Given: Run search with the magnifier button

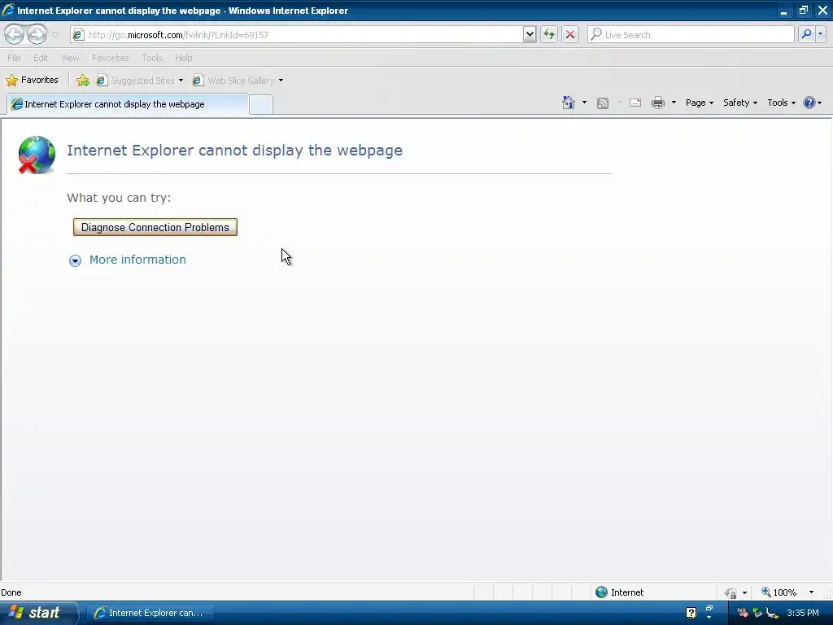Looking at the screenshot, I should pyautogui.click(x=806, y=34).
